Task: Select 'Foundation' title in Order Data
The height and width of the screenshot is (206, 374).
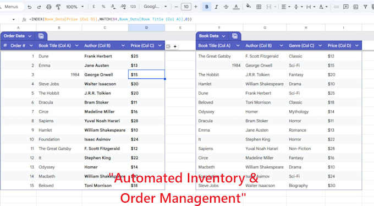Action: [x=49, y=139]
